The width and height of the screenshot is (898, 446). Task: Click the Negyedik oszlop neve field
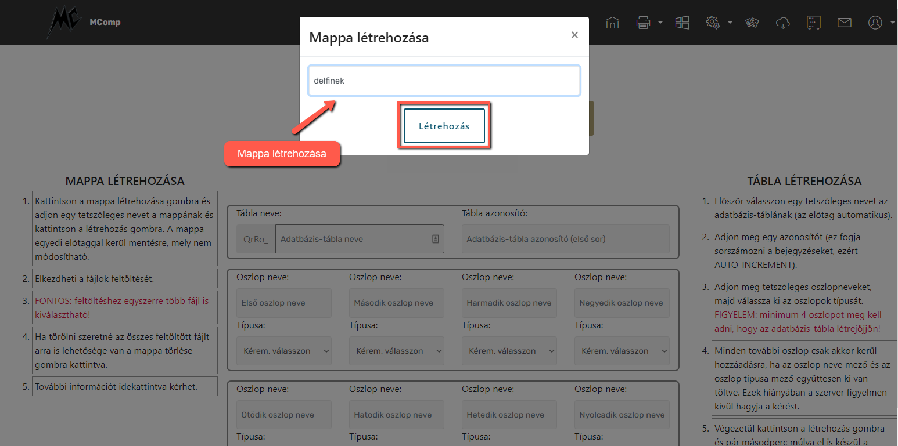(622, 303)
